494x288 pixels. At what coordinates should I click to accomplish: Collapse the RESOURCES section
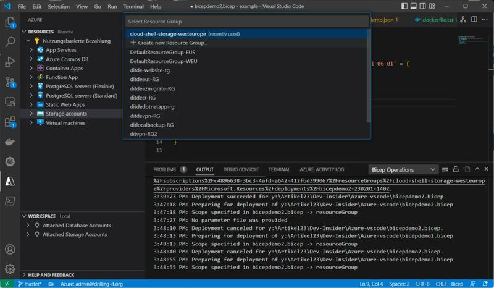(24, 32)
